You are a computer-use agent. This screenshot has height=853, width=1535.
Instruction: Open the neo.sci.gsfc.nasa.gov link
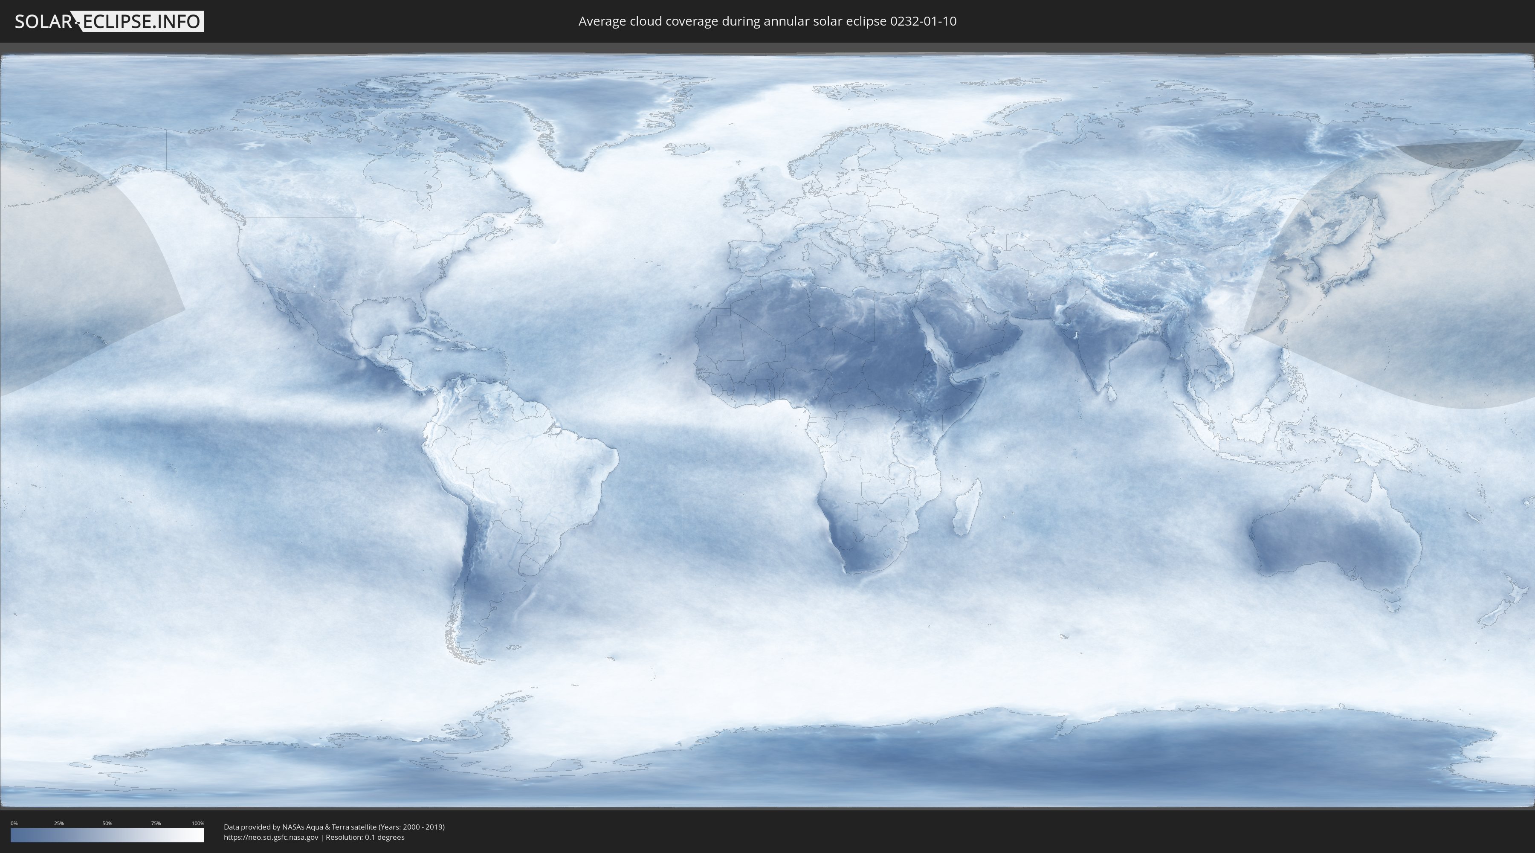(270, 837)
